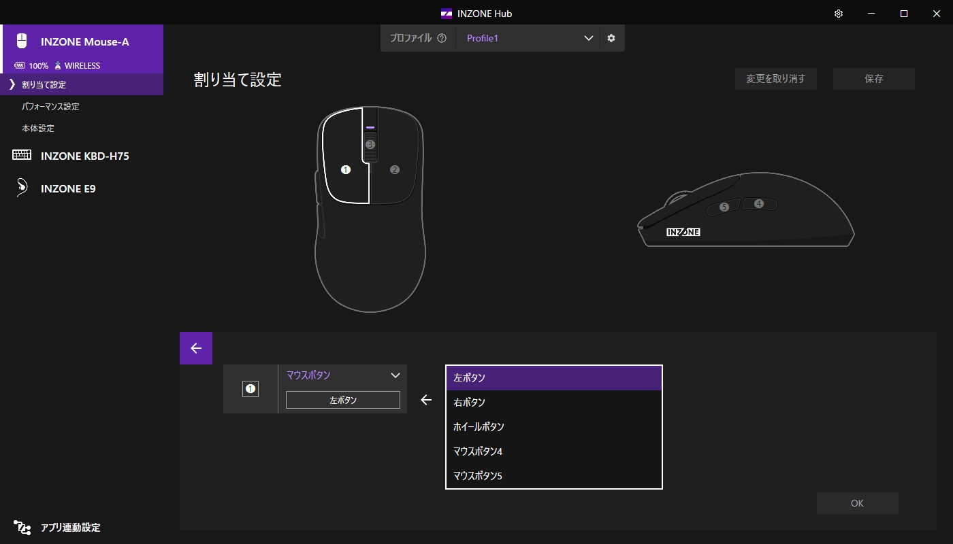
Task: Click the purple back arrow button
Action: click(x=196, y=348)
